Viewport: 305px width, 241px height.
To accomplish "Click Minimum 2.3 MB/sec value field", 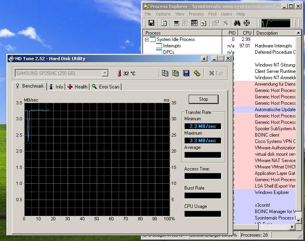I will [203, 126].
